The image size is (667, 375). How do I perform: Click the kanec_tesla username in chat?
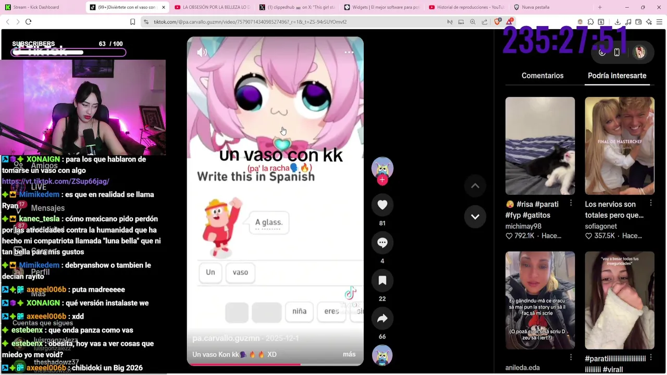(39, 219)
